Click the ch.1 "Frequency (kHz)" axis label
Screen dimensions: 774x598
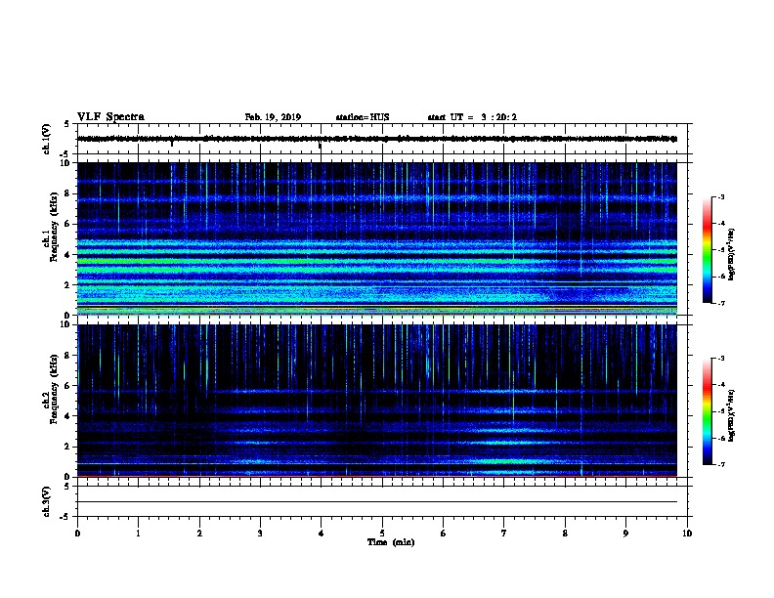point(55,228)
